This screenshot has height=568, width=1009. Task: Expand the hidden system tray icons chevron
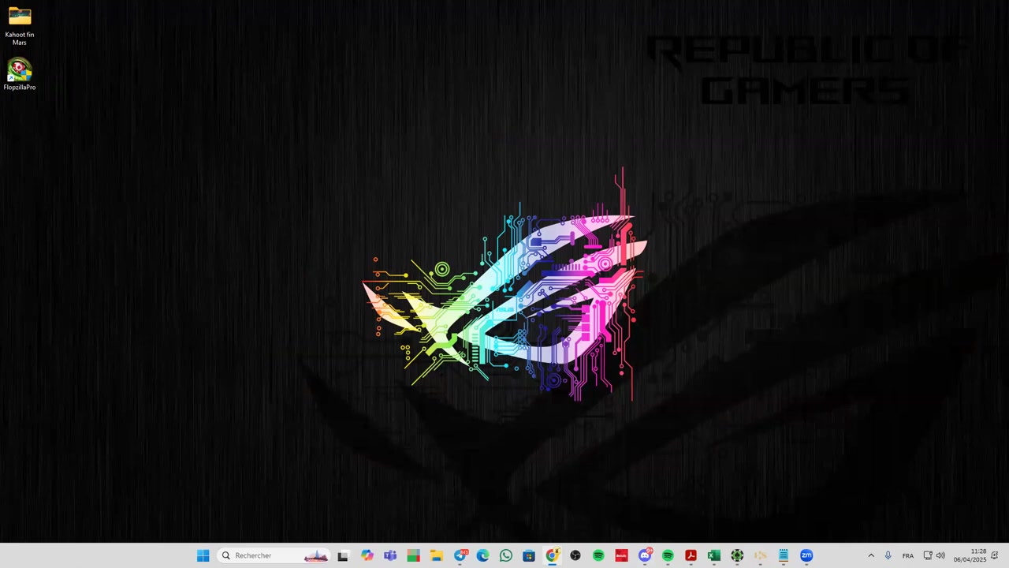tap(871, 555)
